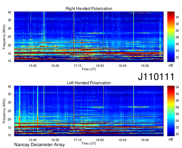Click the 25 MHz tick on the bottom plot
Image resolution: width=182 pixels, height=148 pixels.
pyautogui.click(x=9, y=111)
